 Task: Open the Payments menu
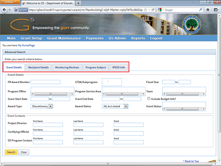click(x=95, y=38)
